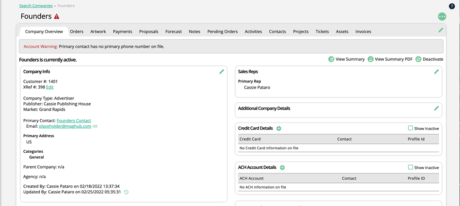
Task: Add a new ACH account with plus icon
Action: click(282, 167)
